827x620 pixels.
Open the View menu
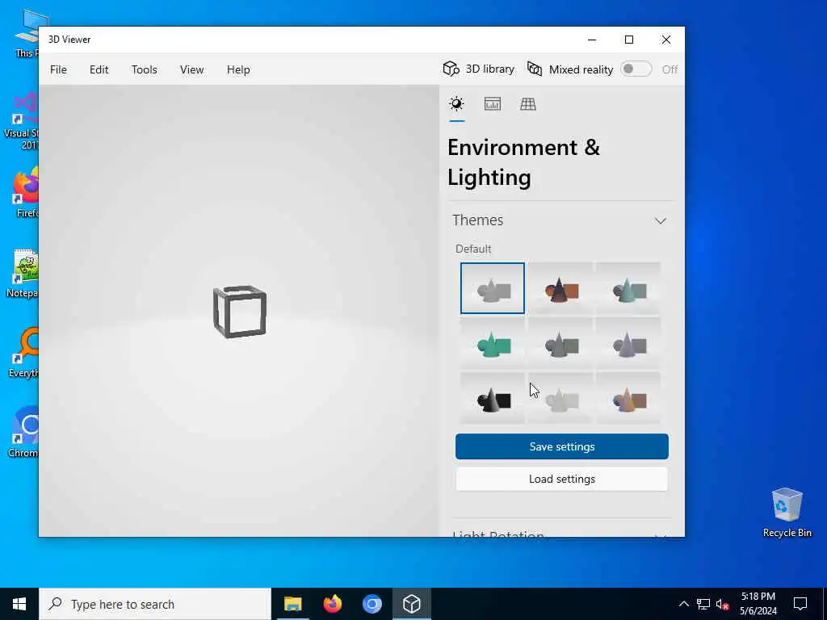coord(191,69)
